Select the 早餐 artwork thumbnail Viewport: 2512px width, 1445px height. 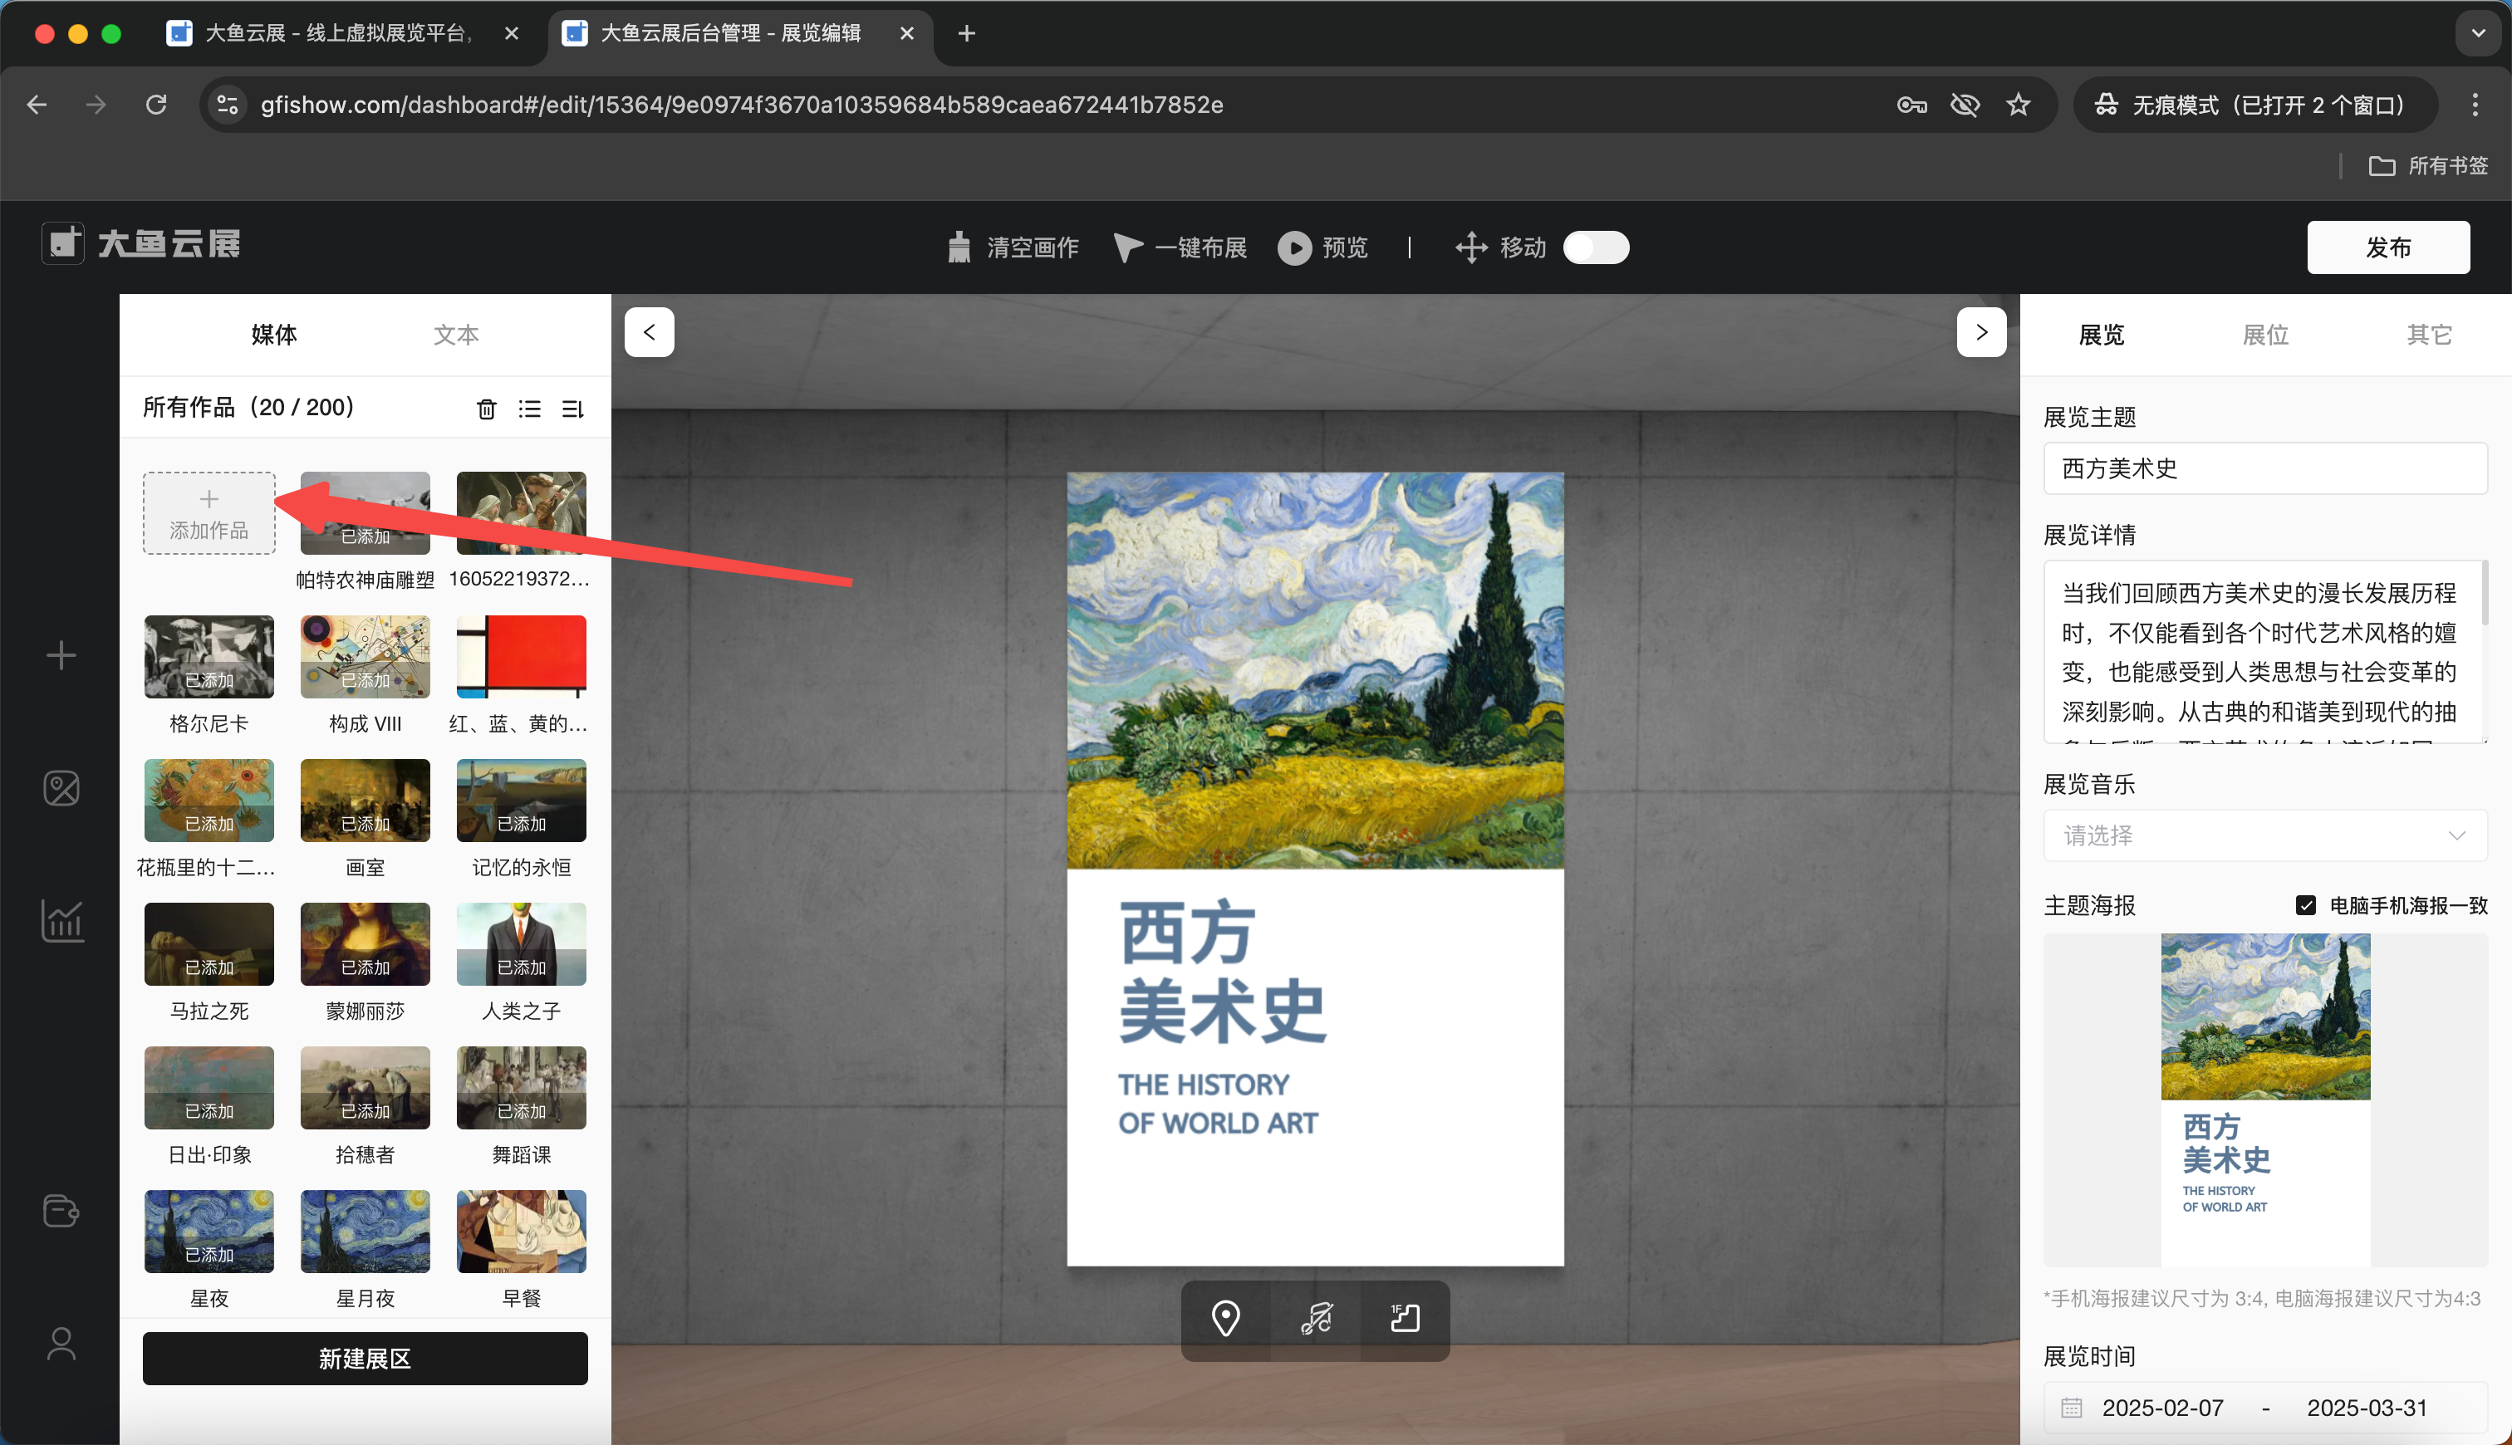521,1231
